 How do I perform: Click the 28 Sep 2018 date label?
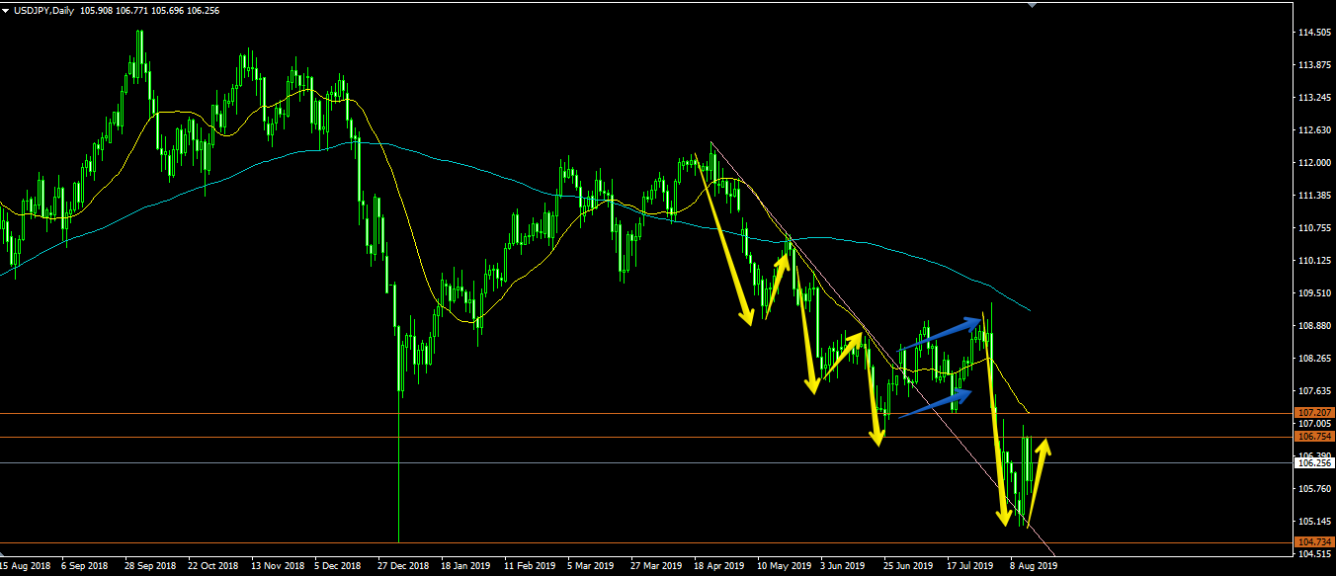[149, 567]
